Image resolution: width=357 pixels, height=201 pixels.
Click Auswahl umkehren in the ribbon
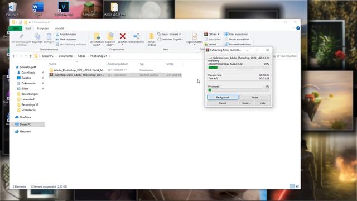[238, 44]
